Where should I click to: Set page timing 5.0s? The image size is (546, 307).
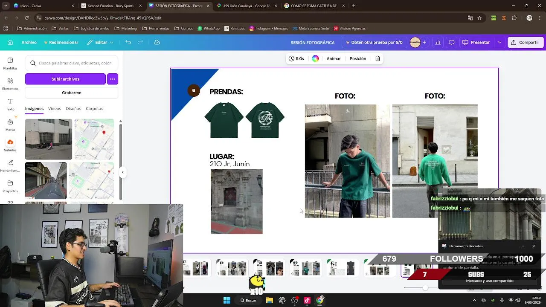pyautogui.click(x=296, y=58)
